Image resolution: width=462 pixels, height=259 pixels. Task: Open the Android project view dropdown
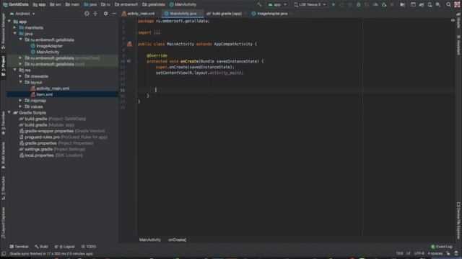(22, 14)
